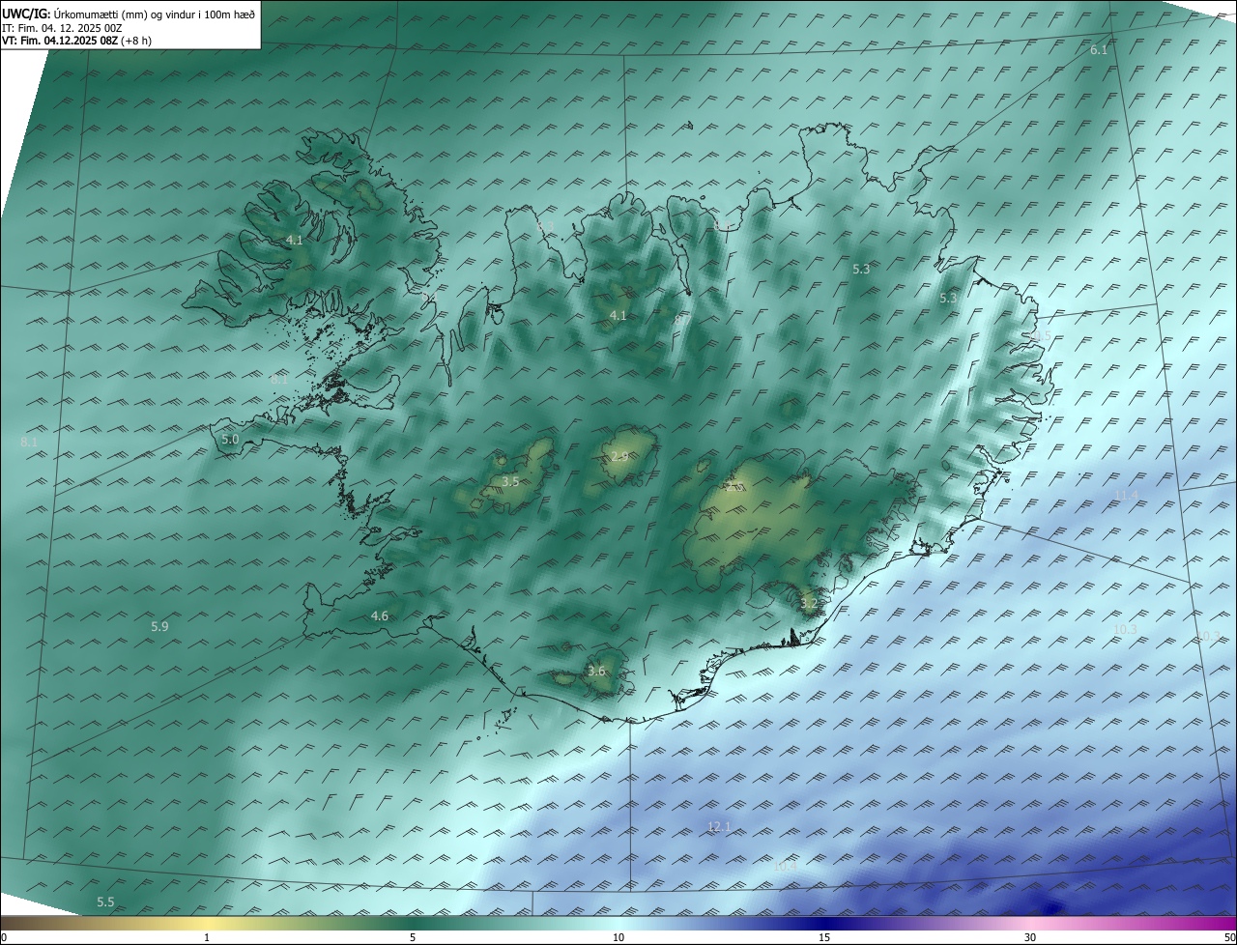The width and height of the screenshot is (1237, 945).
Task: Click the eastern 5.3 value near the northeast coast
Action: 948,298
